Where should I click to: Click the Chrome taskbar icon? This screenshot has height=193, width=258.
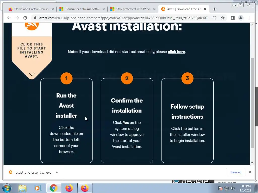pos(53,188)
